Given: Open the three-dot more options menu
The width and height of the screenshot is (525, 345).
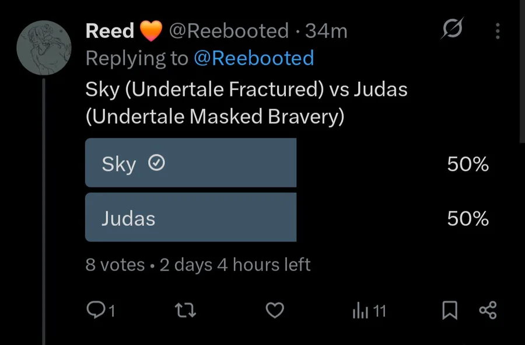Looking at the screenshot, I should tap(498, 31).
